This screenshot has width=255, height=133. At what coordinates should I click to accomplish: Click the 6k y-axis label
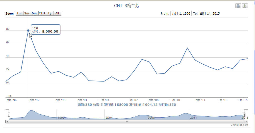tap(8, 42)
